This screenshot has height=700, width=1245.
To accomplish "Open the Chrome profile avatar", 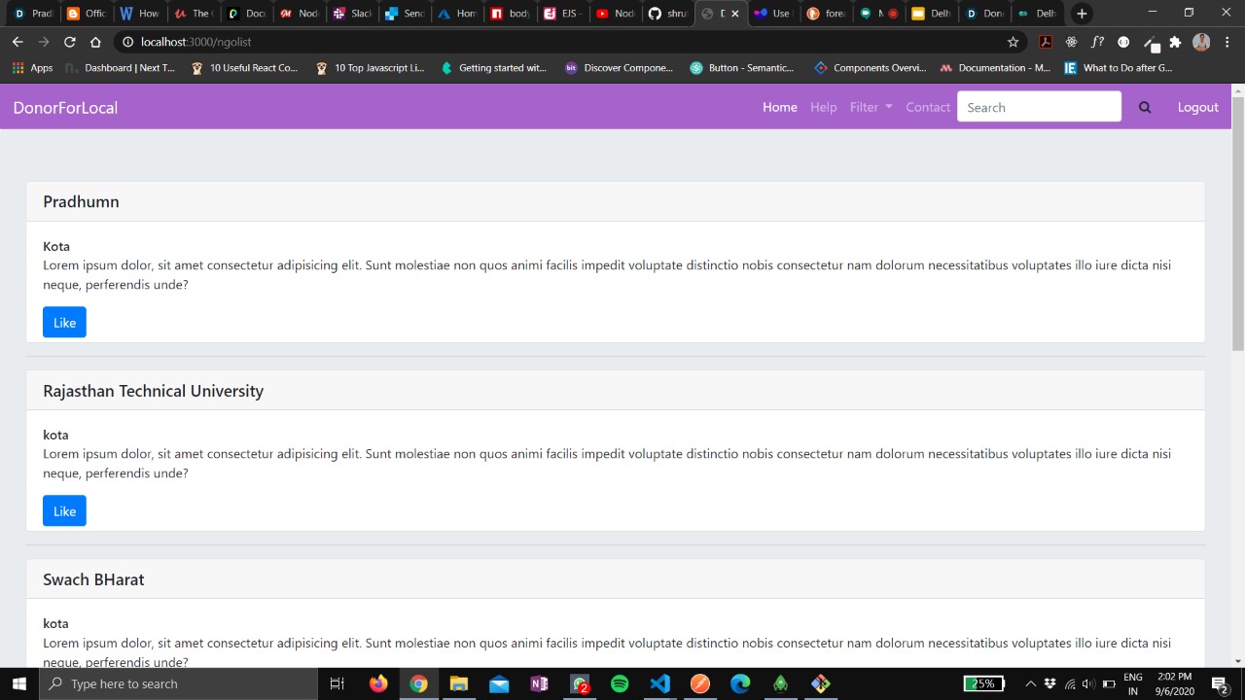I will (x=1201, y=42).
